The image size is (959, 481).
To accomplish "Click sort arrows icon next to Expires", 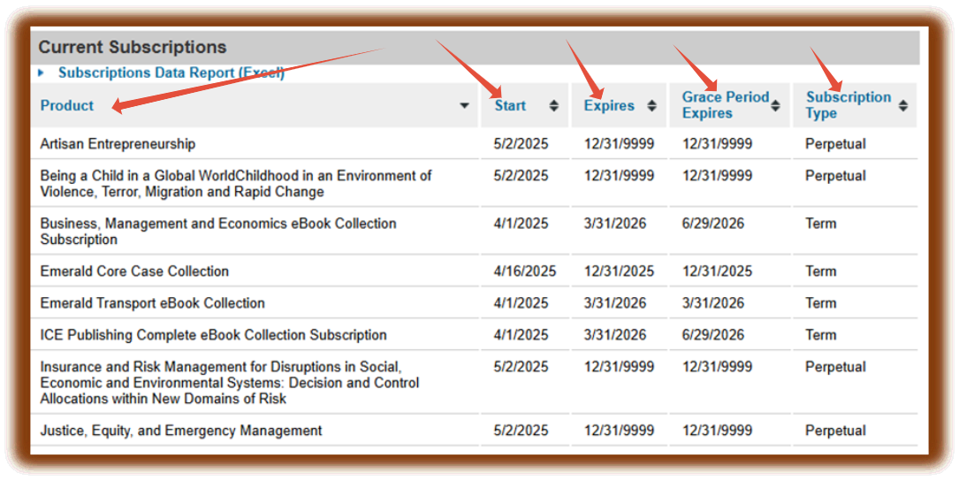I will pyautogui.click(x=651, y=105).
